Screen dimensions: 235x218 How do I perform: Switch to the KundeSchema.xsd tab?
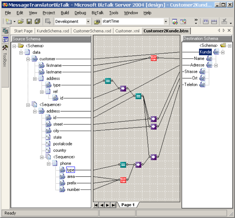[x=53, y=31]
